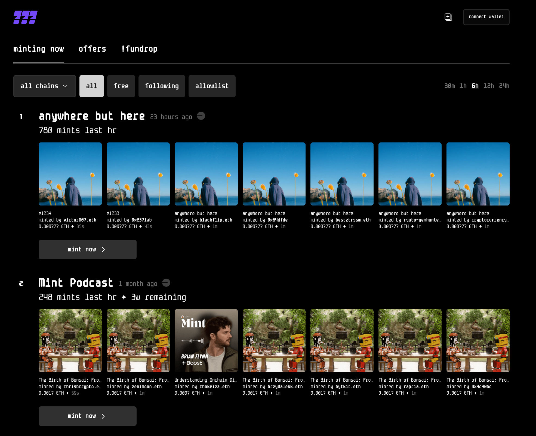Open the 0x2371ab minter profile
Image resolution: width=536 pixels, height=436 pixels.
(141, 220)
